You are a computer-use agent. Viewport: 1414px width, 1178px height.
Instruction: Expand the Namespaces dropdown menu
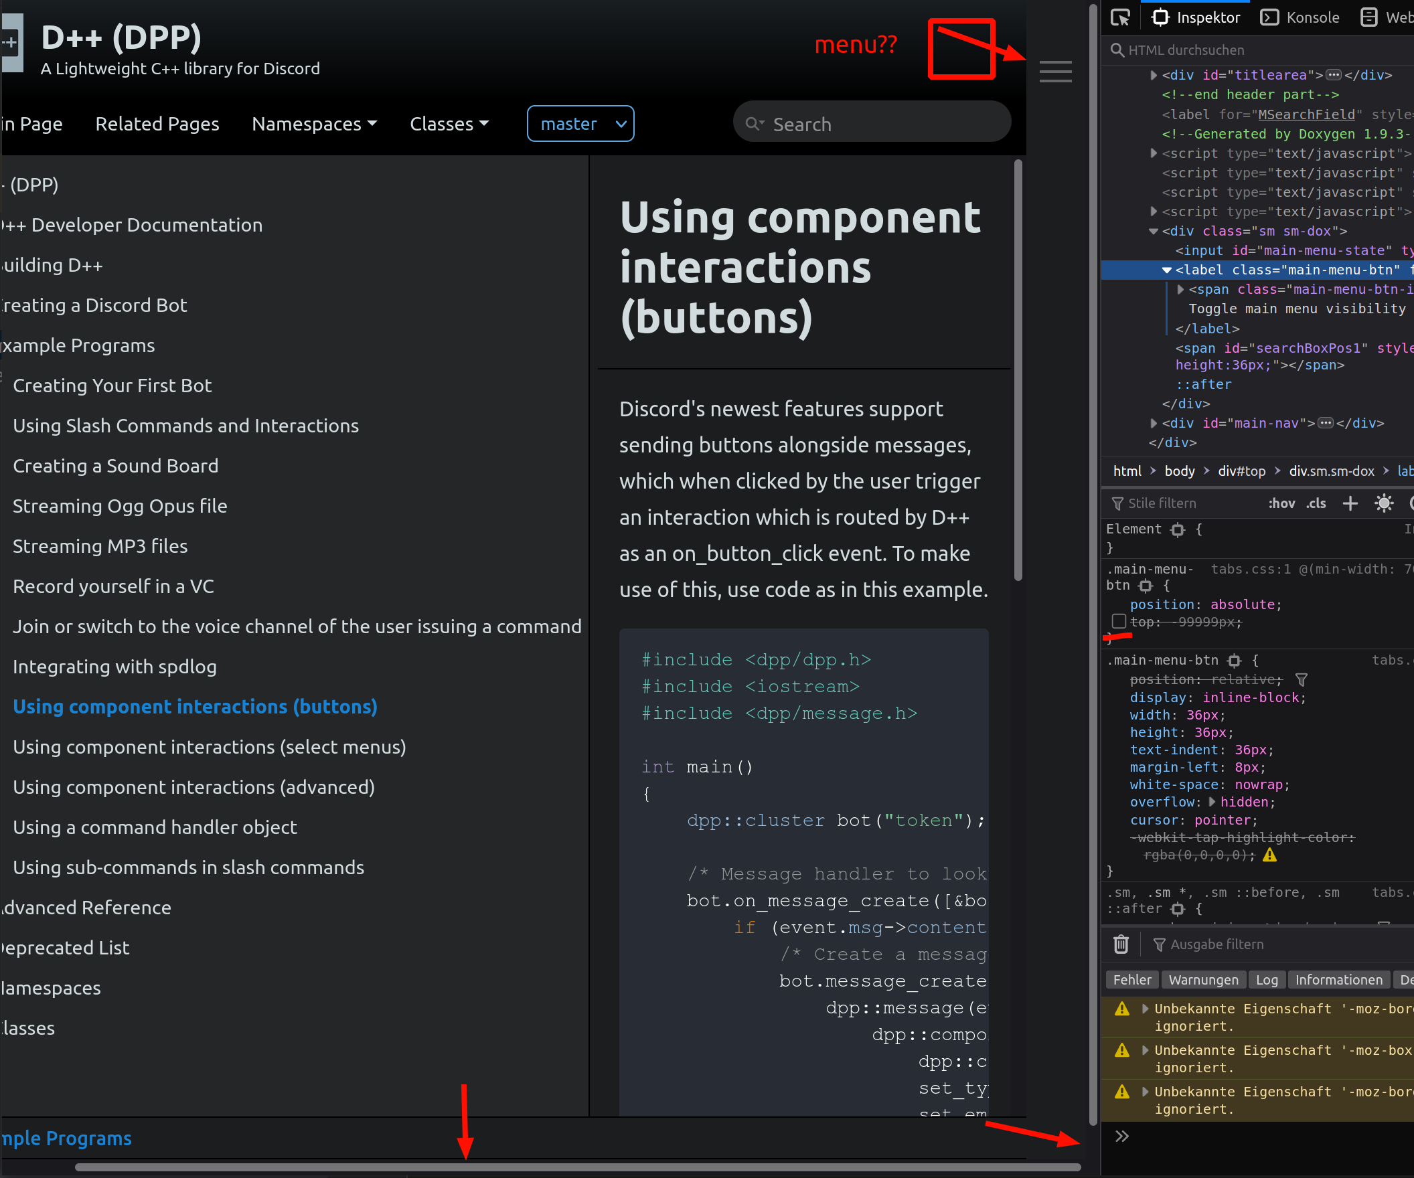pos(314,124)
